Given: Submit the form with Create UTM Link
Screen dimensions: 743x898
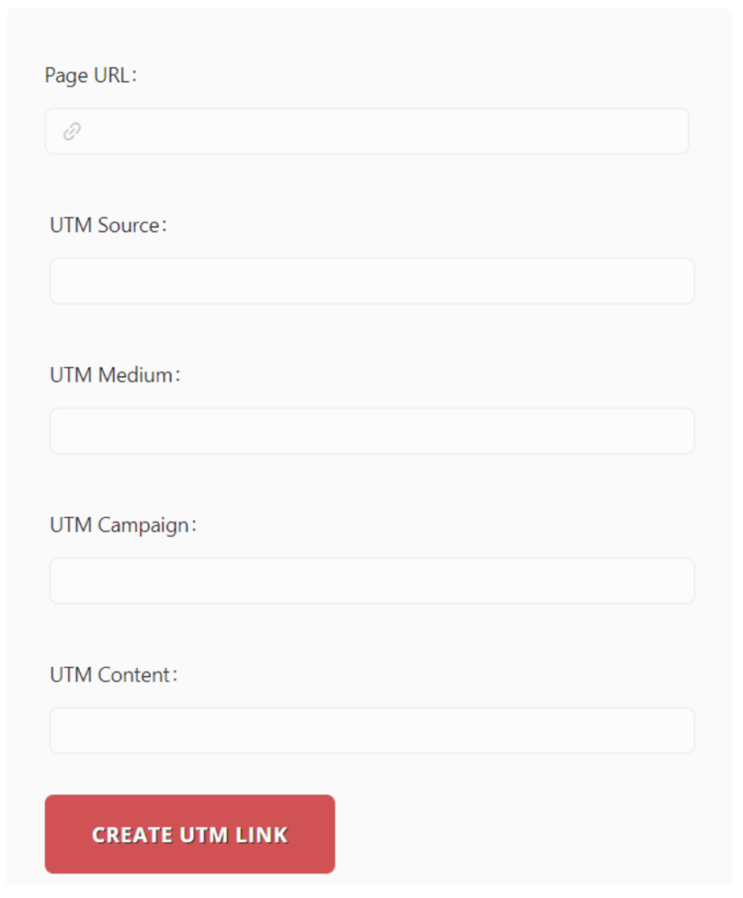Looking at the screenshot, I should (x=189, y=834).
